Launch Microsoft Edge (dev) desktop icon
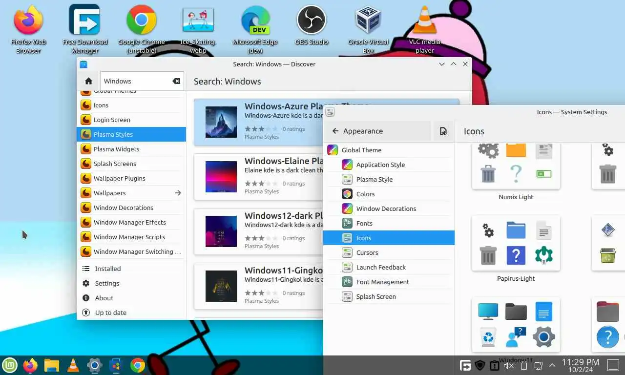 [255, 29]
